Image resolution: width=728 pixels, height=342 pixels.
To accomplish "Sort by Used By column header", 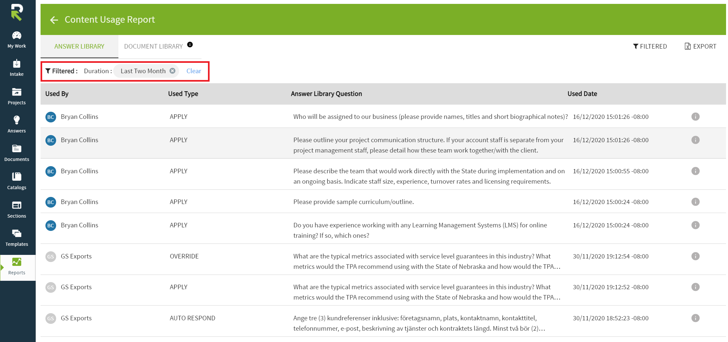I will (57, 94).
